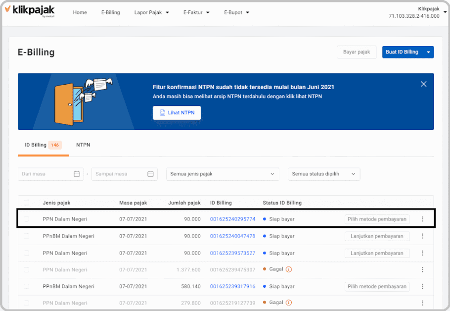Open ID Billing link 001625240047478
The image size is (450, 311).
click(x=232, y=236)
